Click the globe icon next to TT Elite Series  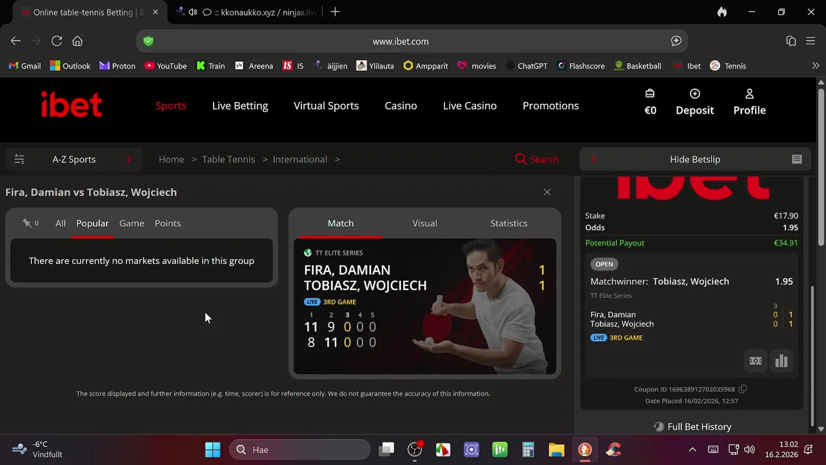pos(308,253)
